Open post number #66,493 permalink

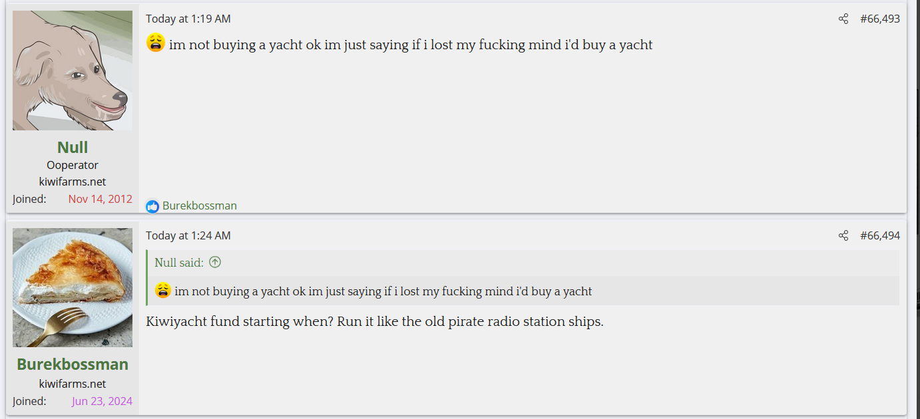pyautogui.click(x=879, y=19)
